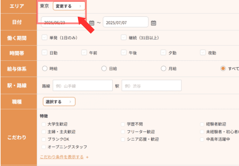The height and width of the screenshot is (166, 239).
Task: Check the 未経験者・初心者 checkbox
Action: (202, 132)
